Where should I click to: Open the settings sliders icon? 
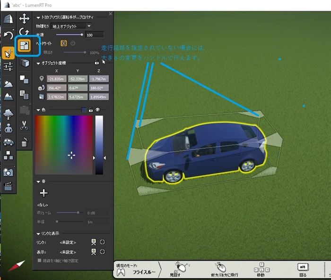8,66
